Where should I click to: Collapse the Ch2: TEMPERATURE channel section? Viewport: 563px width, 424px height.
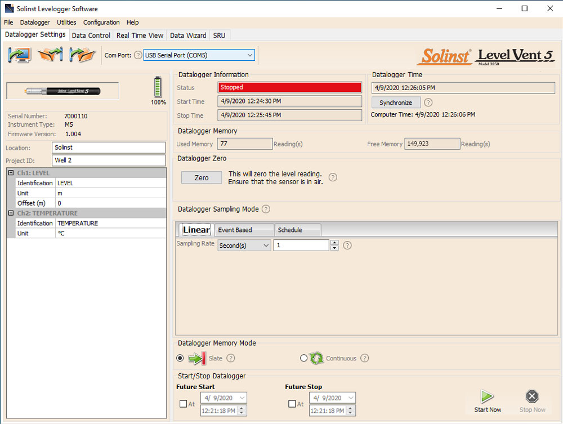12,213
